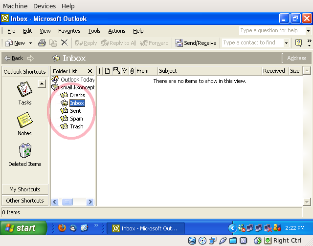Click in the Type a question for help field
Screen dimensions: 313x246
coord(272,30)
